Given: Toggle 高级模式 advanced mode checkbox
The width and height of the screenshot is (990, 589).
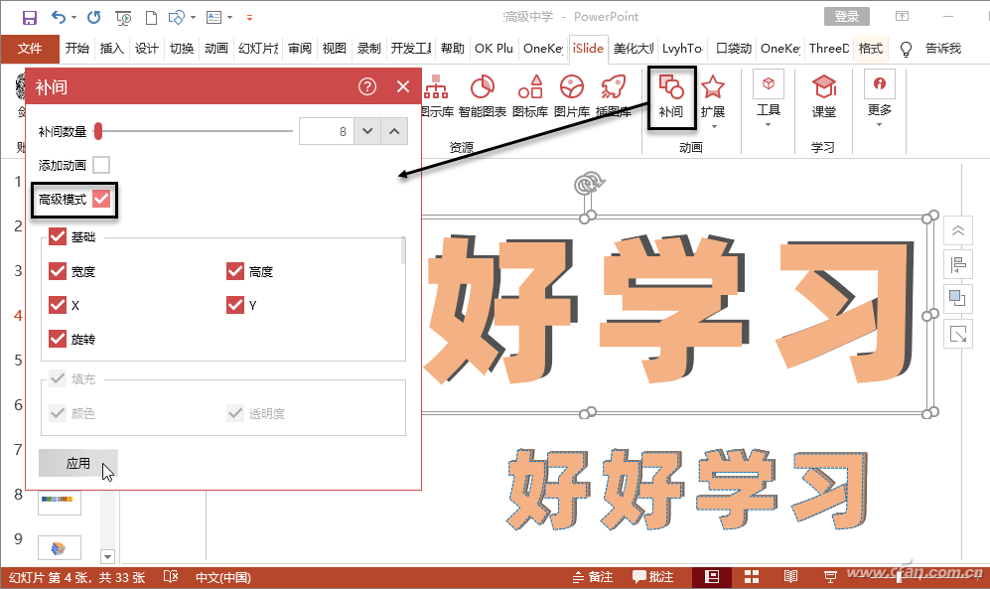Looking at the screenshot, I should coord(103,199).
